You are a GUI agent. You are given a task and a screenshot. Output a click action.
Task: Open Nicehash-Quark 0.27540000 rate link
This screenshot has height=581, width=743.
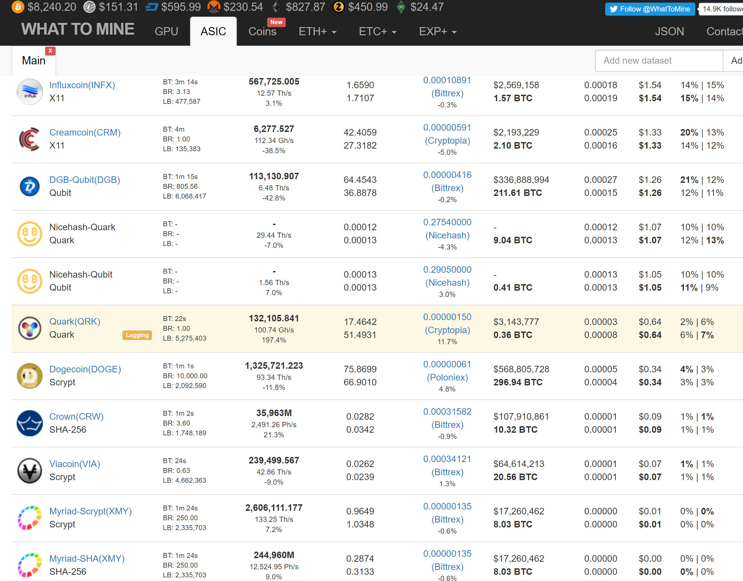click(x=447, y=222)
